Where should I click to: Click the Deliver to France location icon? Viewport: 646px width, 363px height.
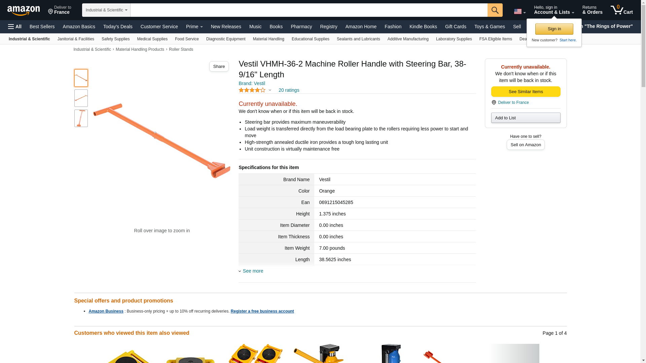tap(50, 12)
